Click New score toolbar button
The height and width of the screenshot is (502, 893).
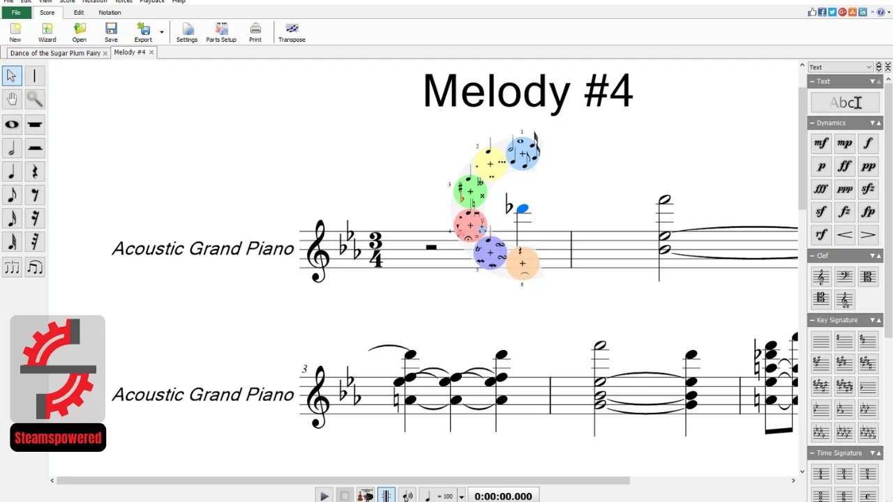tap(15, 32)
